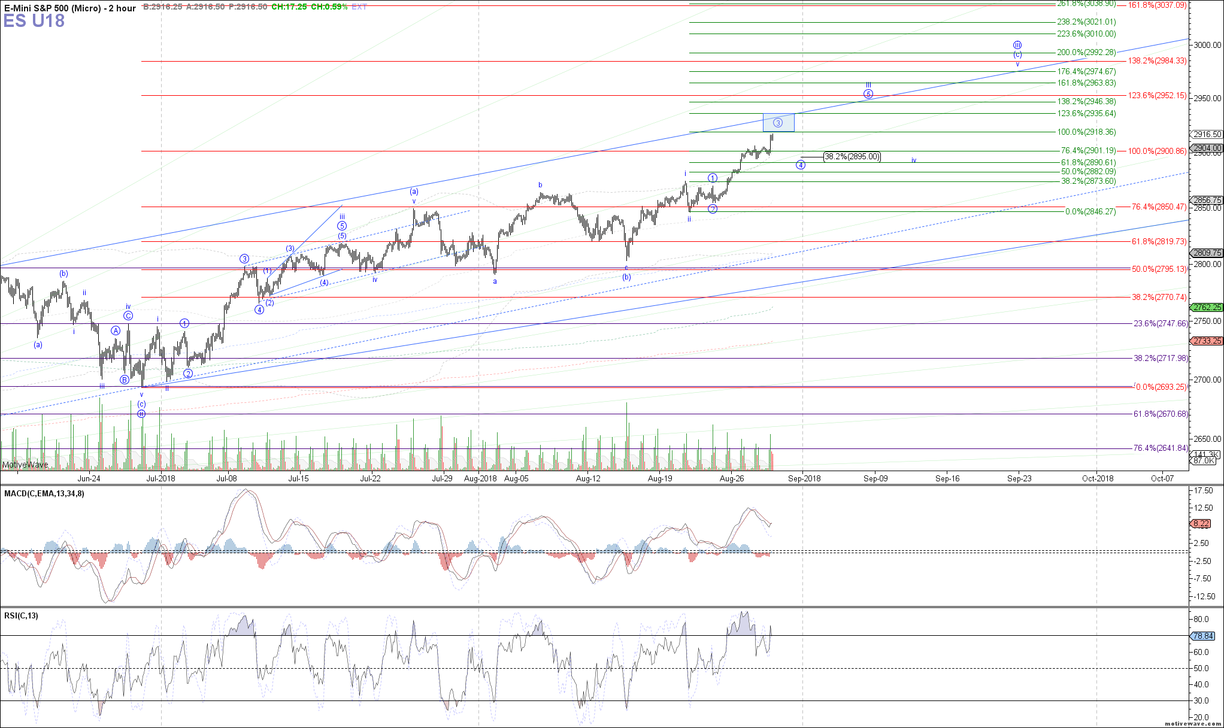
Task: Click the 38.2%(2873.60) green level label
Action: click(x=1089, y=181)
